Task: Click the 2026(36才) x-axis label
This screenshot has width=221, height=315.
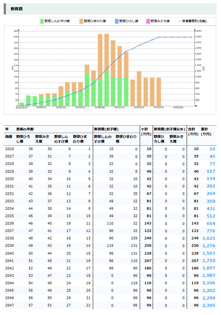Action: [22, 108]
